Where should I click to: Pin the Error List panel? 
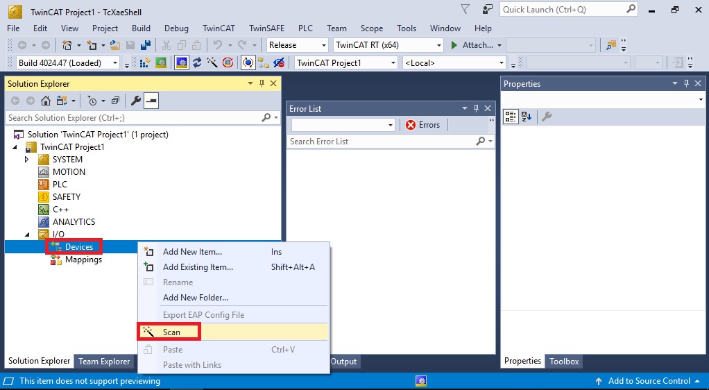(x=476, y=108)
